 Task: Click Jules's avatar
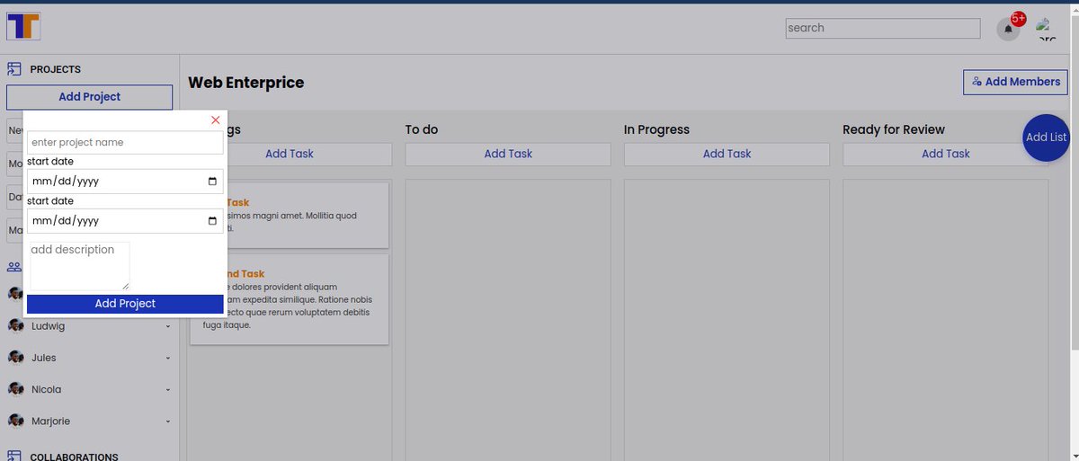pyautogui.click(x=16, y=358)
